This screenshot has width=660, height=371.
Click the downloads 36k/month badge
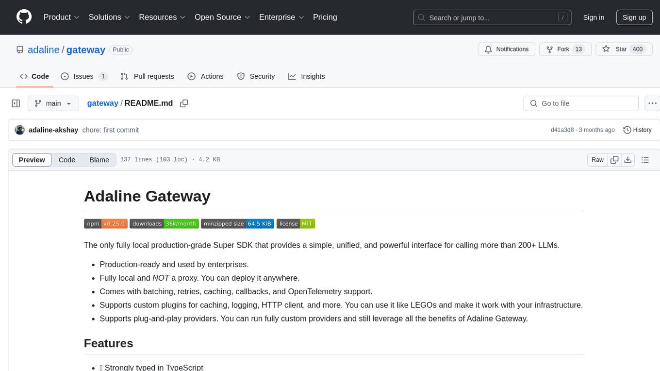point(164,223)
